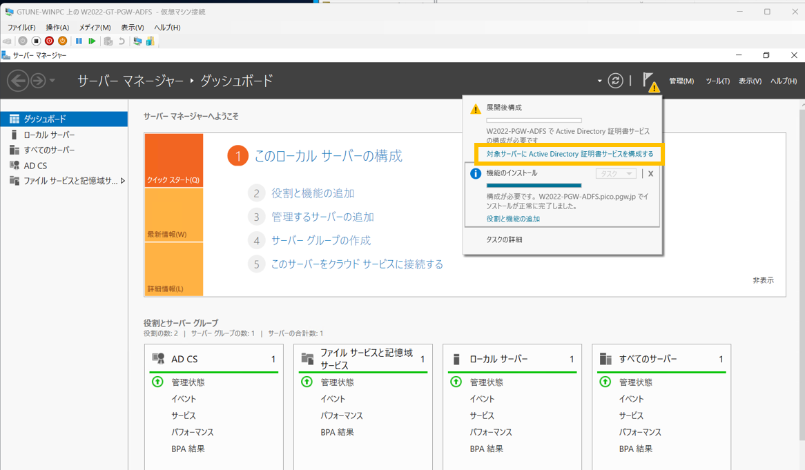
Task: Click 役割と機能の追加 link in notification
Action: 513,219
